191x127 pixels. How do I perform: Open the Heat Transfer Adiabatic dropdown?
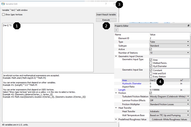click(x=169, y=111)
